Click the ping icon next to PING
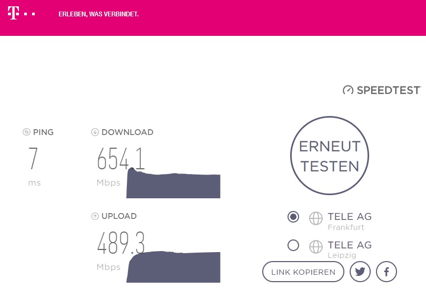This screenshot has width=426, height=308. tap(26, 132)
